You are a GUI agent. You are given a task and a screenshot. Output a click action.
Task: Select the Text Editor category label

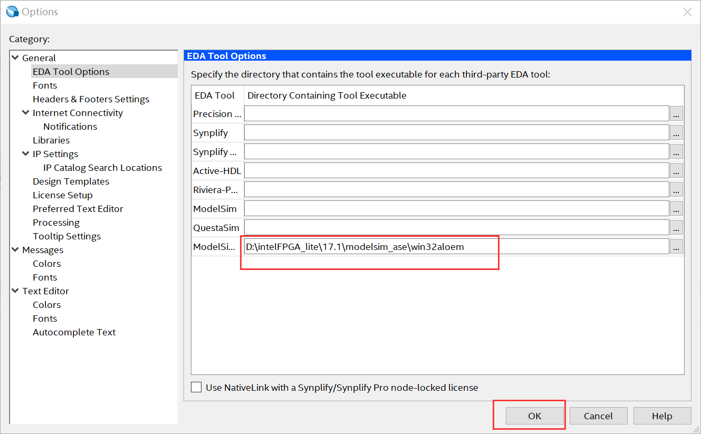point(45,291)
